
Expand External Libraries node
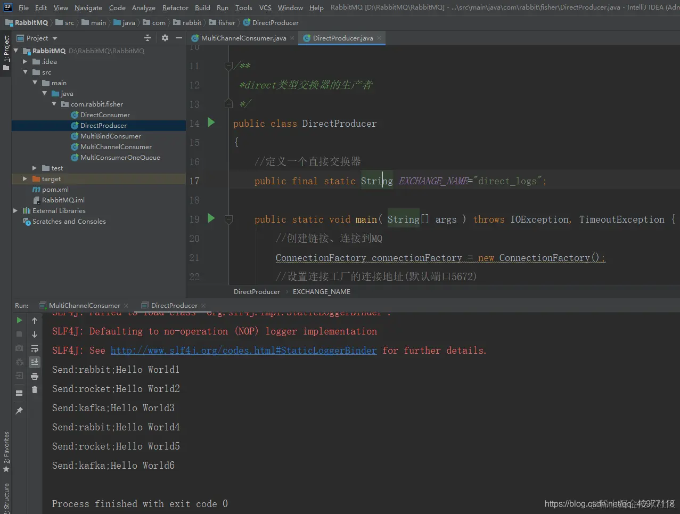tap(15, 210)
